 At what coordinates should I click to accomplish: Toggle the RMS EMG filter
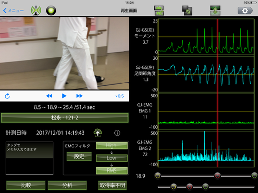(x=112, y=170)
